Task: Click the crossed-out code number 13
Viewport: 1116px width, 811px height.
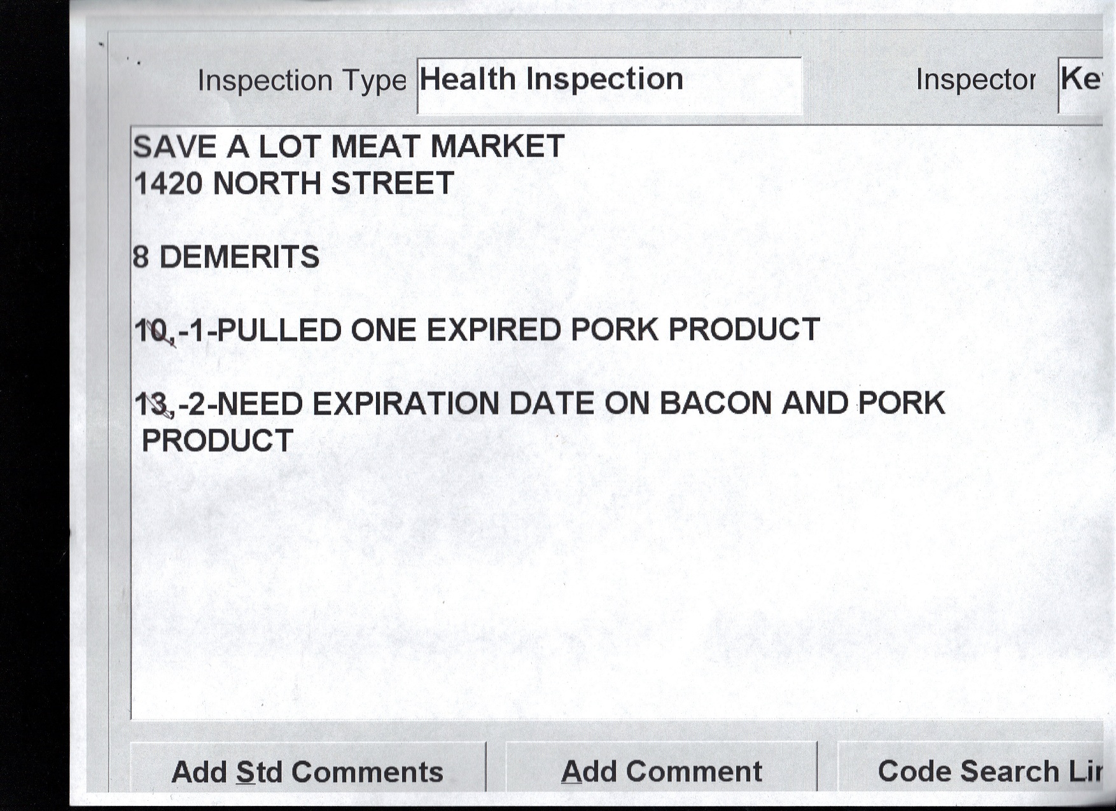Action: (x=153, y=405)
